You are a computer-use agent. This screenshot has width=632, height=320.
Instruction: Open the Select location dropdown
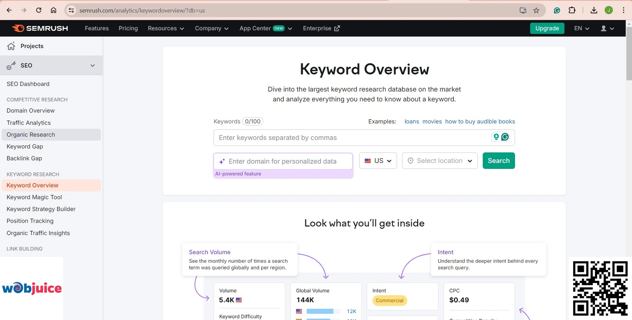click(x=440, y=161)
